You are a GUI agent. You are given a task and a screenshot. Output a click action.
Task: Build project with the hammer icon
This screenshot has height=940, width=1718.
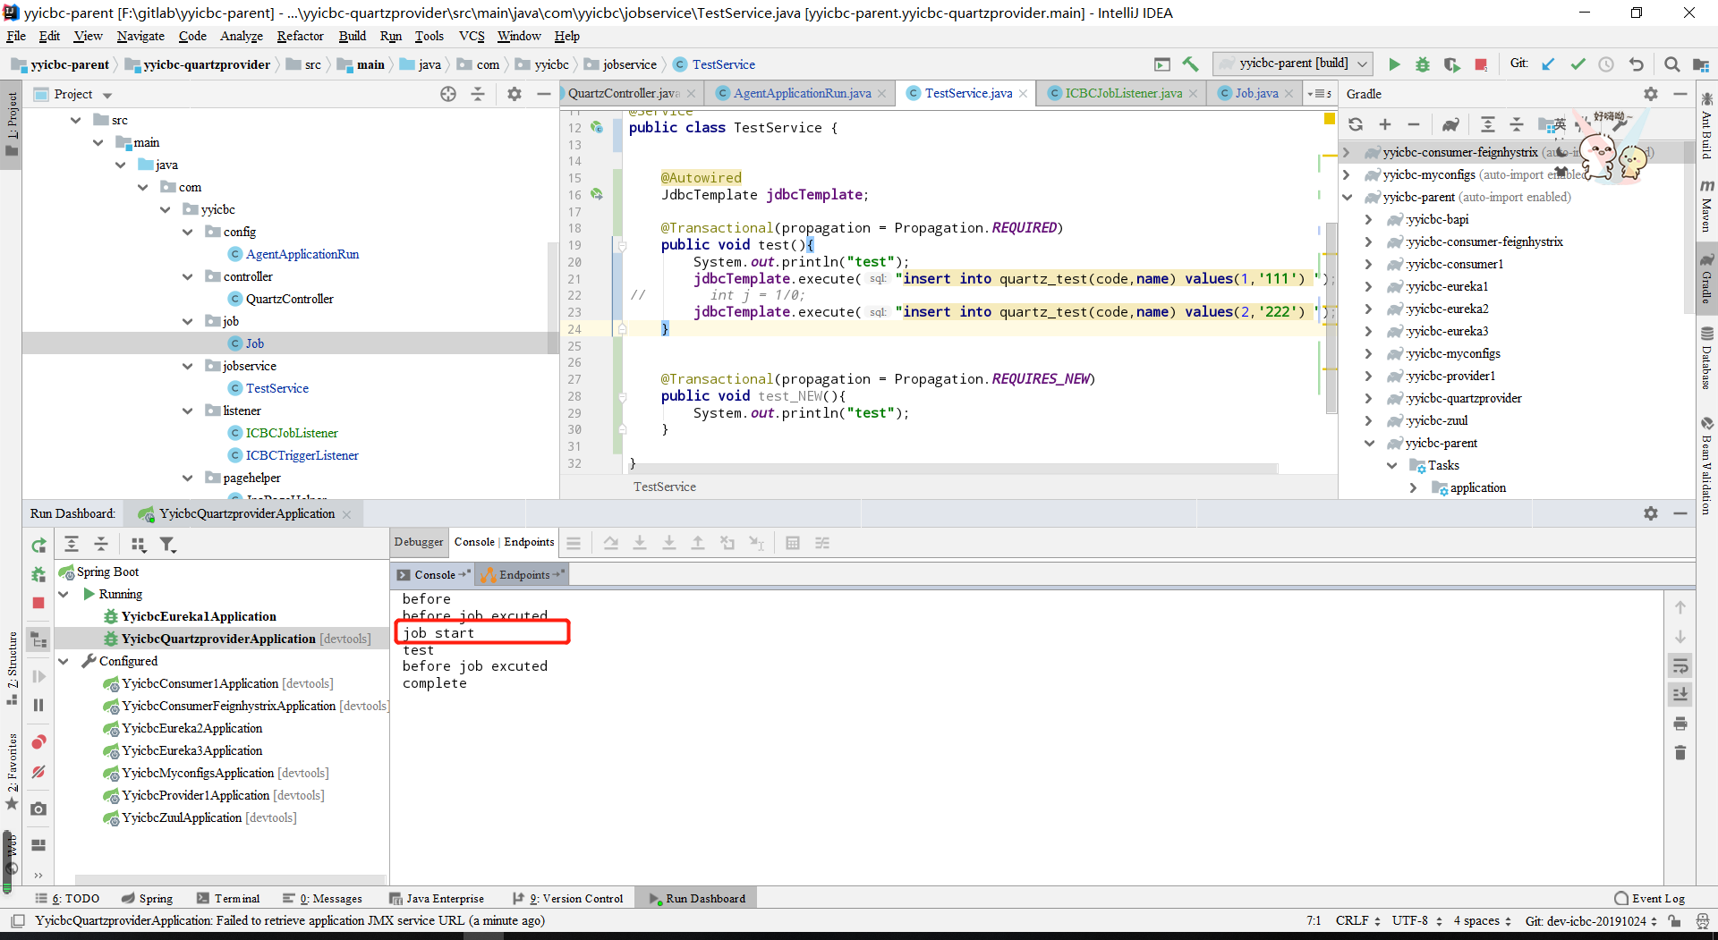pyautogui.click(x=1190, y=64)
